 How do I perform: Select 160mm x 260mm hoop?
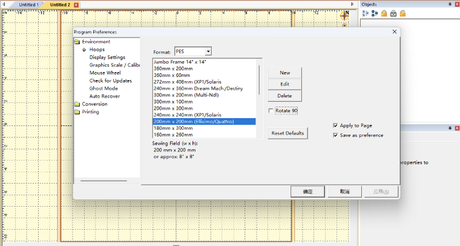[x=204, y=135]
